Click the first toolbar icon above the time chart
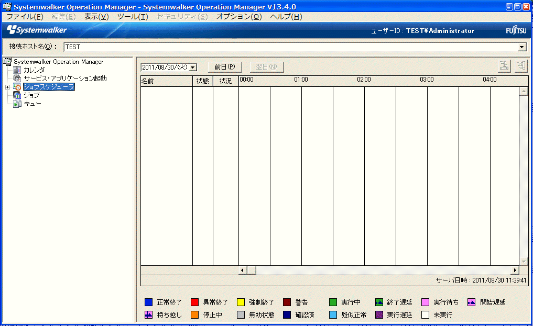This screenshot has height=326, width=533. coord(504,66)
